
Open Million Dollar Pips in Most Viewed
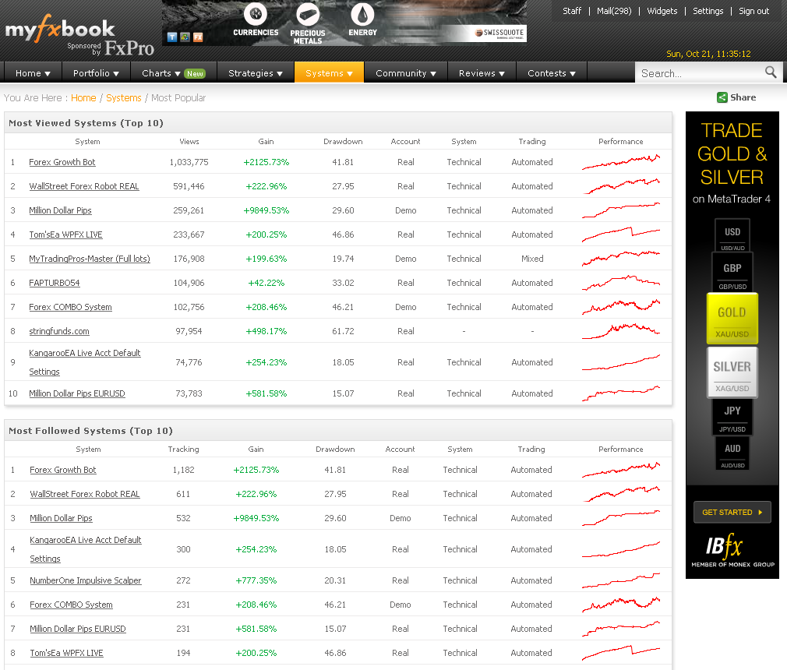60,210
